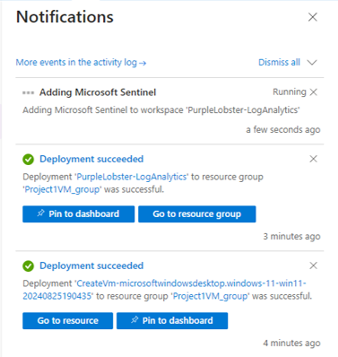Open Project1VM_group link in the LogAnalytics notification
This screenshot has height=357, width=338.
click(62, 189)
